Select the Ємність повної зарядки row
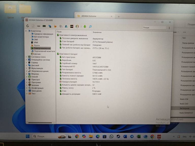 coord(81,76)
